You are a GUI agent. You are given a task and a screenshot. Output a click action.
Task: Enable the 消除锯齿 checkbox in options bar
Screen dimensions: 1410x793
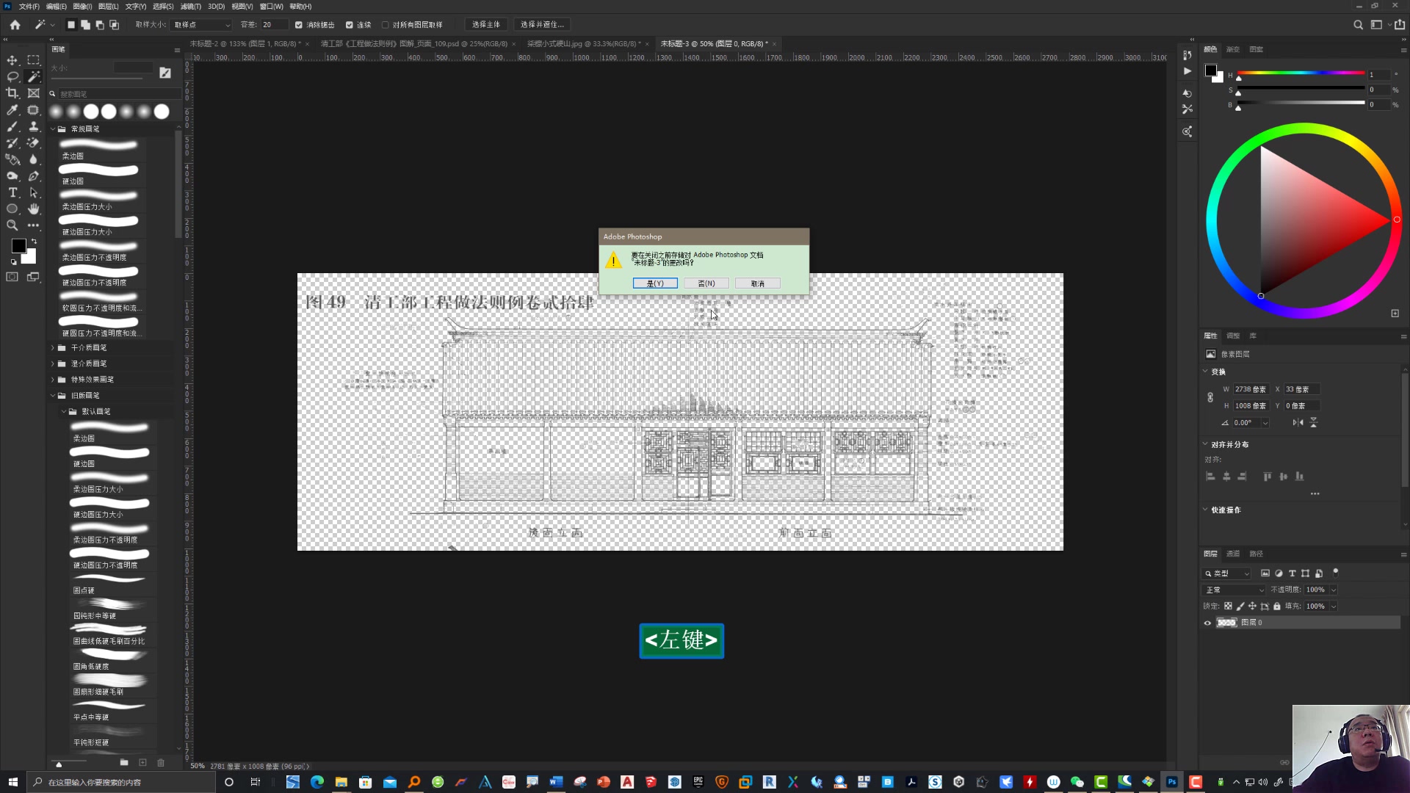[x=299, y=24]
